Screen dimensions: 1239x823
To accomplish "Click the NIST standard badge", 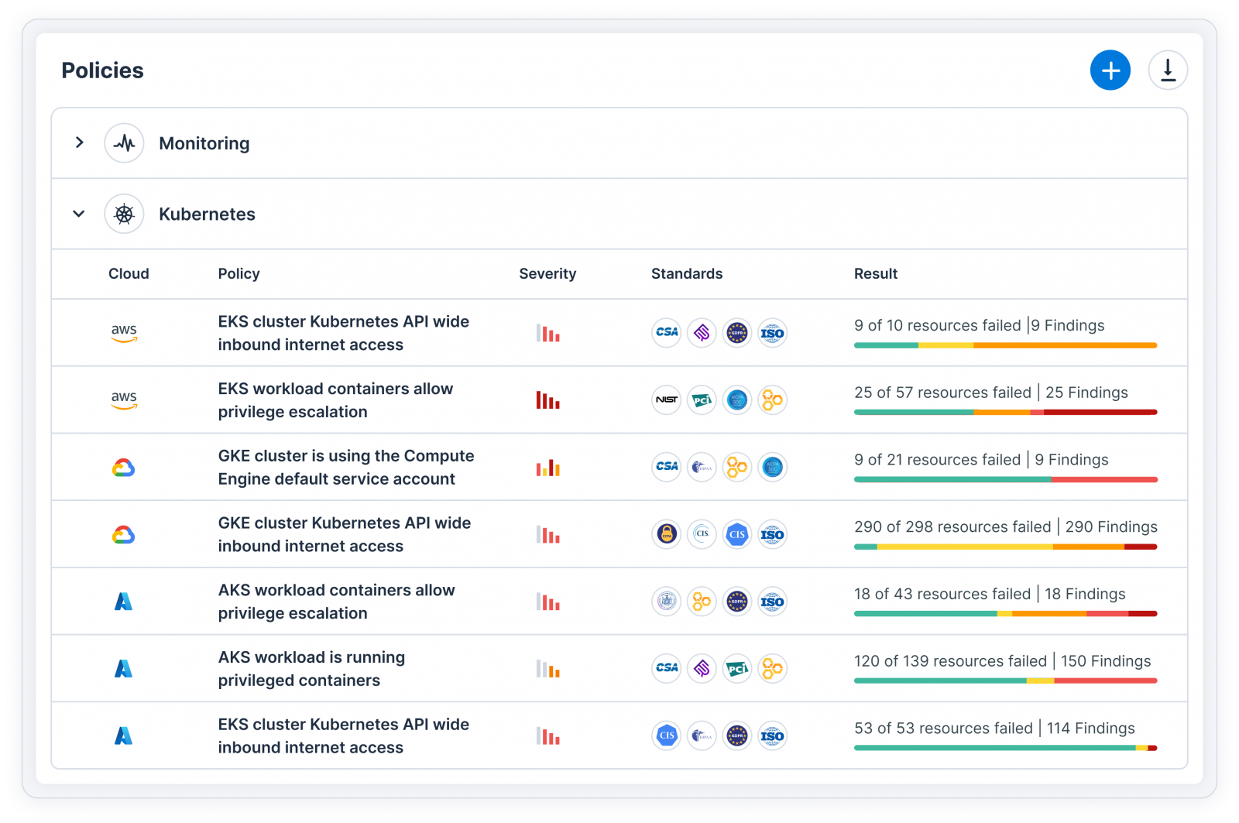I will click(x=666, y=400).
